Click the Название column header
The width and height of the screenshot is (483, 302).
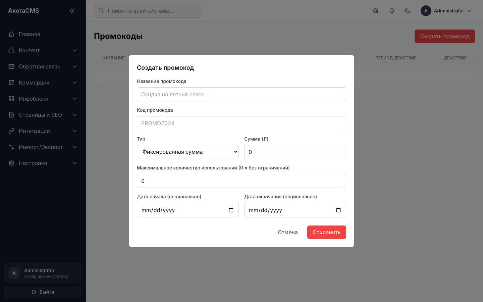[113, 58]
